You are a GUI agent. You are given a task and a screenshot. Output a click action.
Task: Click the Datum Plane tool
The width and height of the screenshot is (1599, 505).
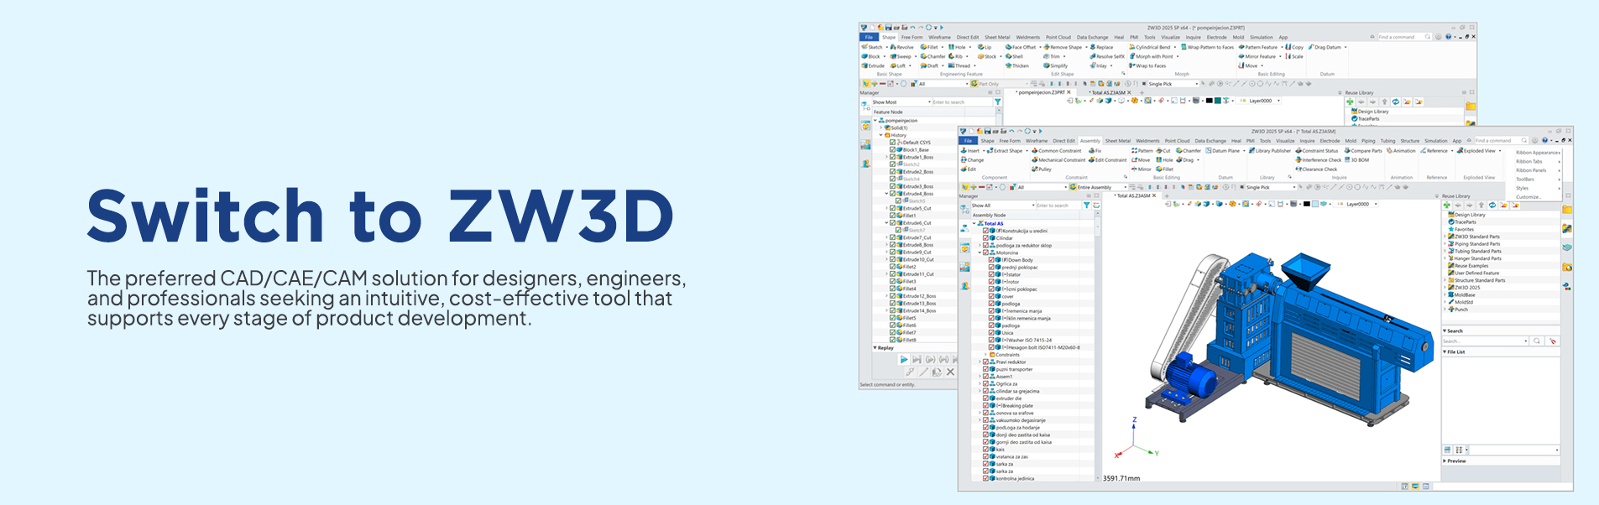pos(1223,151)
